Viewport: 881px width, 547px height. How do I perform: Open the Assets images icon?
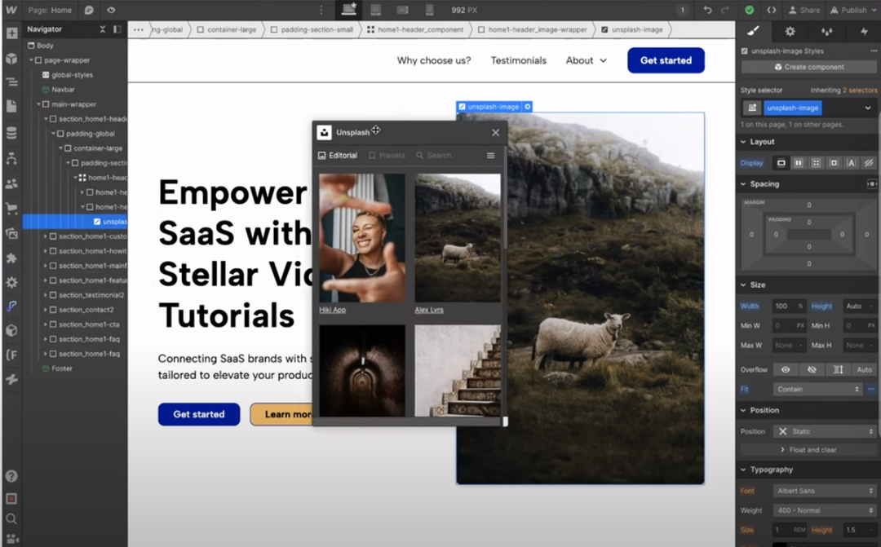coord(11,233)
